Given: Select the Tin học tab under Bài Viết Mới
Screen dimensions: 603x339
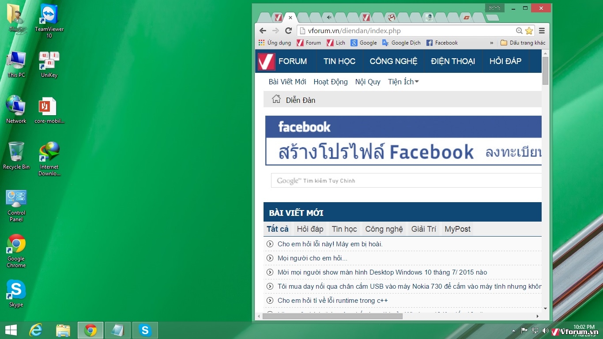Looking at the screenshot, I should (344, 229).
